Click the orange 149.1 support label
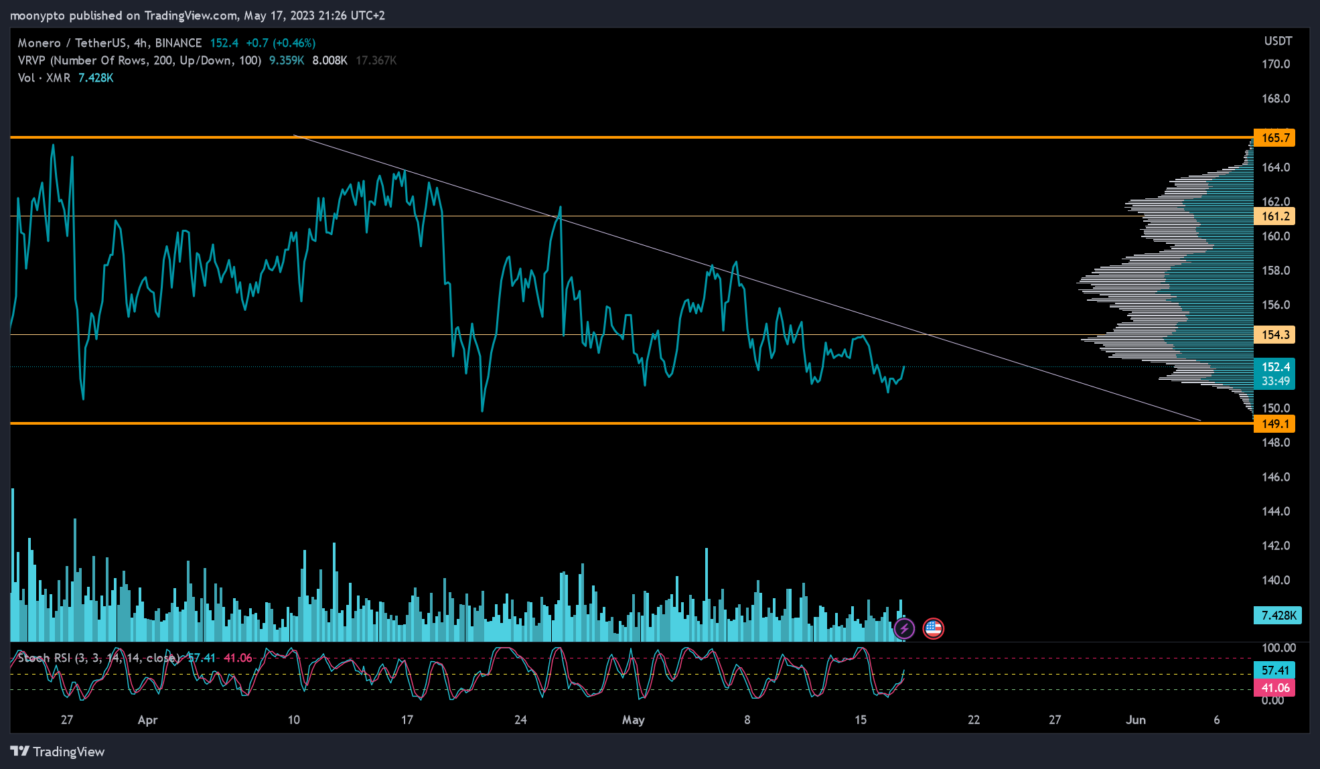The image size is (1320, 769). 1274,424
